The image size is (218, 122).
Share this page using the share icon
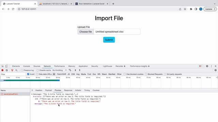[x=180, y=9]
